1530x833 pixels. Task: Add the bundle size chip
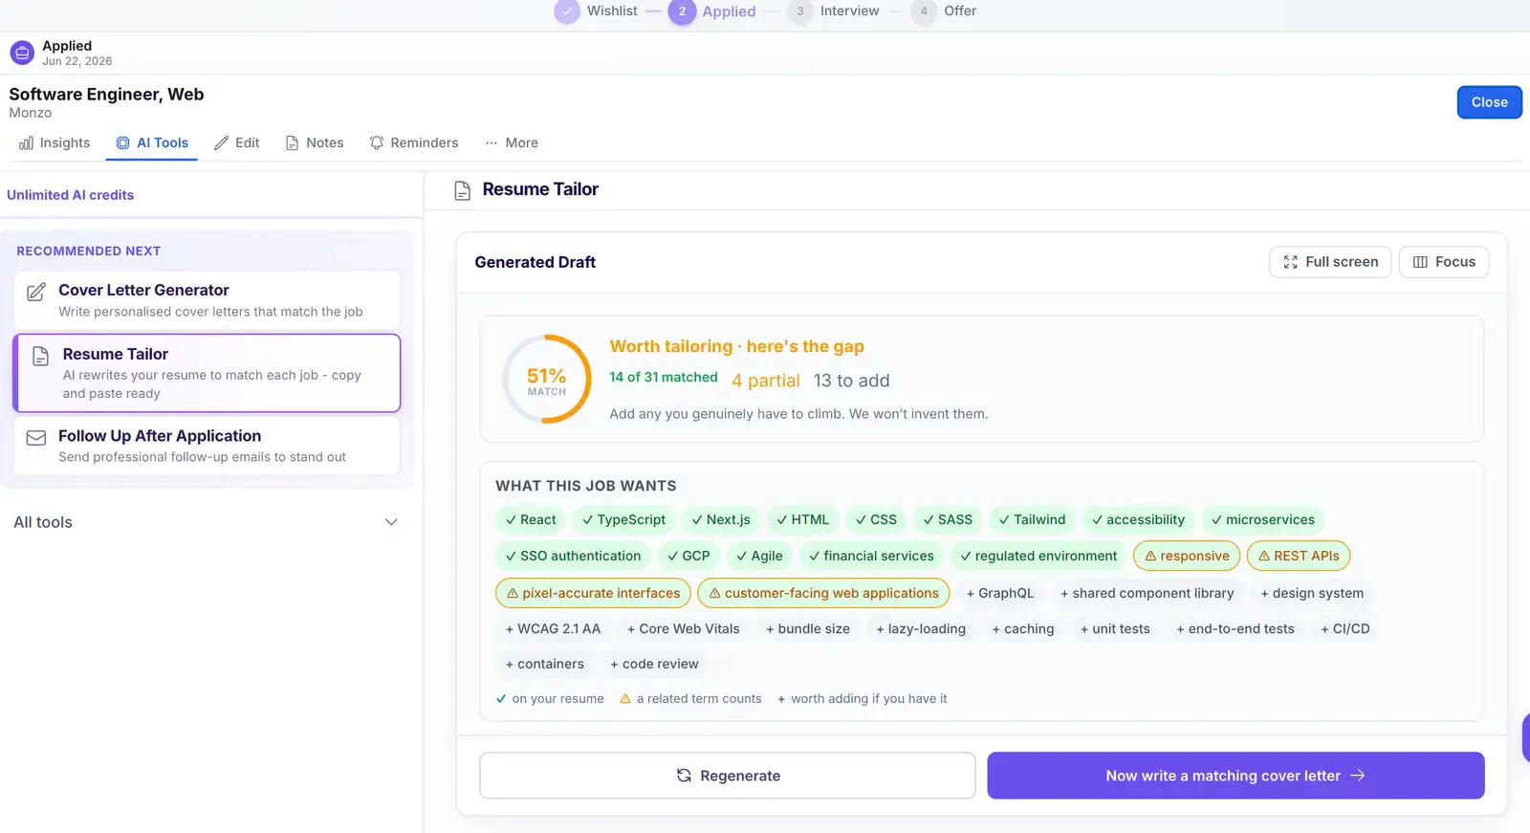click(807, 628)
